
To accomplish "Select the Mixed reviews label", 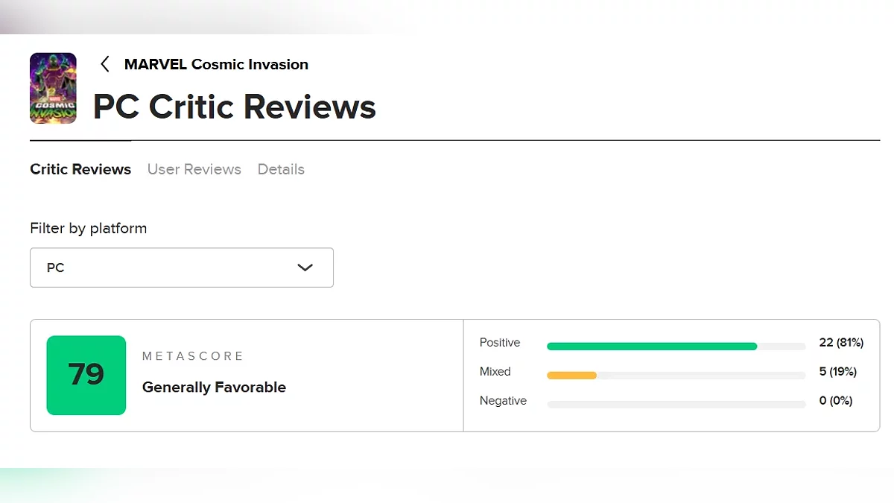I will point(495,372).
